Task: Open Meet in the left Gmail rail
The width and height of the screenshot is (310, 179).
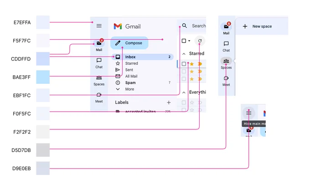Action: pyautogui.click(x=99, y=98)
